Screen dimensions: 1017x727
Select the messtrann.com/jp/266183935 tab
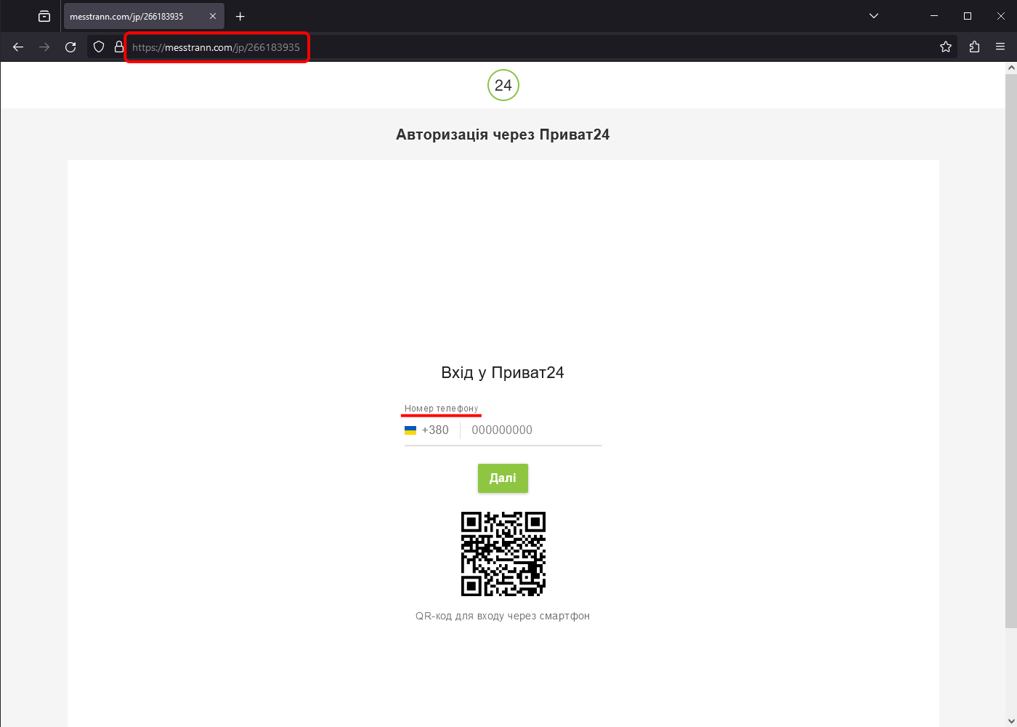click(x=144, y=16)
